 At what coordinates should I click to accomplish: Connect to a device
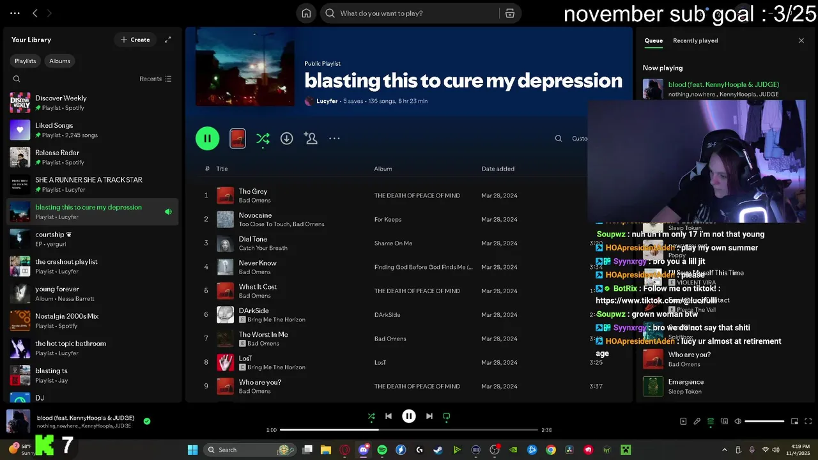[724, 422]
